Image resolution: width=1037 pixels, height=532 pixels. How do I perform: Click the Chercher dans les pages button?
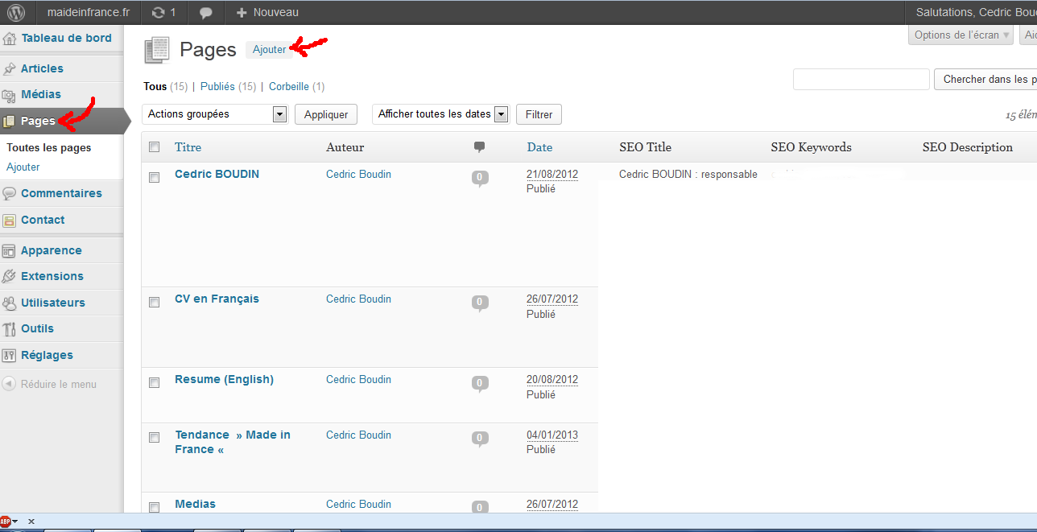(985, 79)
